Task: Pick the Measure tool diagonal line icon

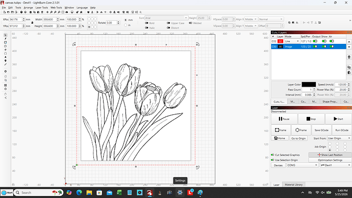Action: pos(6,64)
